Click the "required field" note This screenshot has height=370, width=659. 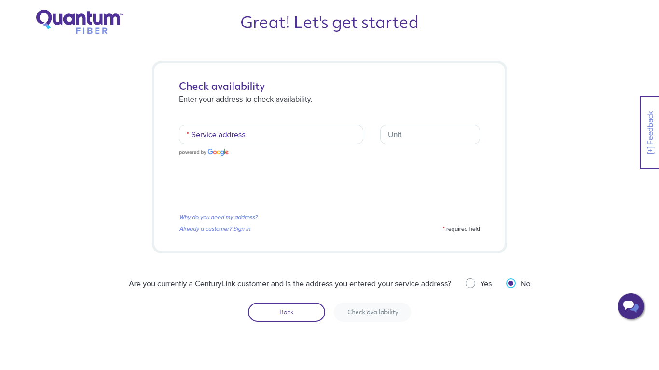tap(461, 229)
